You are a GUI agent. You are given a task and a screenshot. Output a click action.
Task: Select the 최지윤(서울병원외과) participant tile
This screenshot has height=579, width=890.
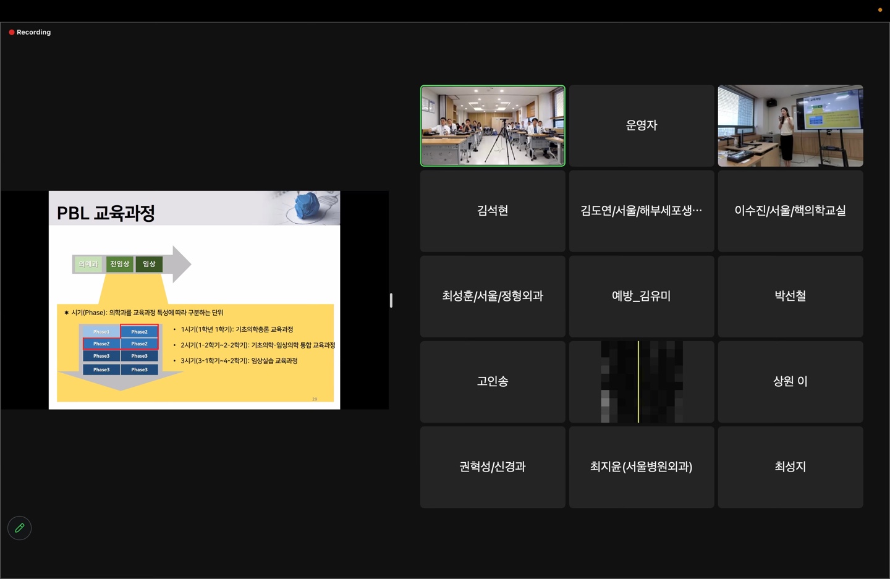641,467
